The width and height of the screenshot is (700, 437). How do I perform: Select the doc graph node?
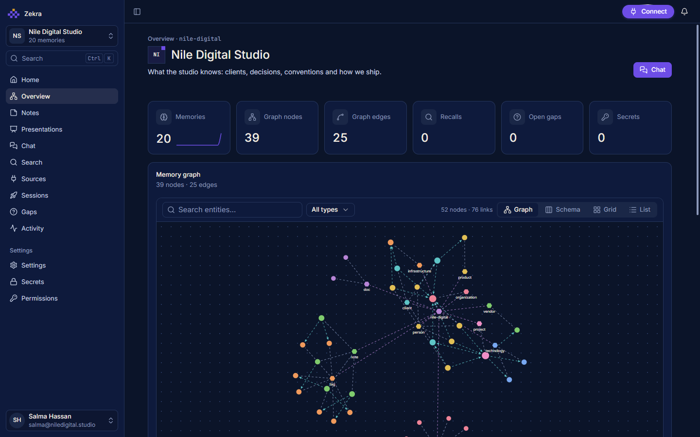point(367,284)
